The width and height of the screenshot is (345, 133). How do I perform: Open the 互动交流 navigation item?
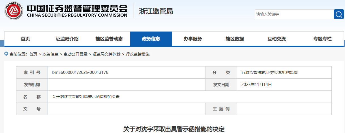click(277, 39)
